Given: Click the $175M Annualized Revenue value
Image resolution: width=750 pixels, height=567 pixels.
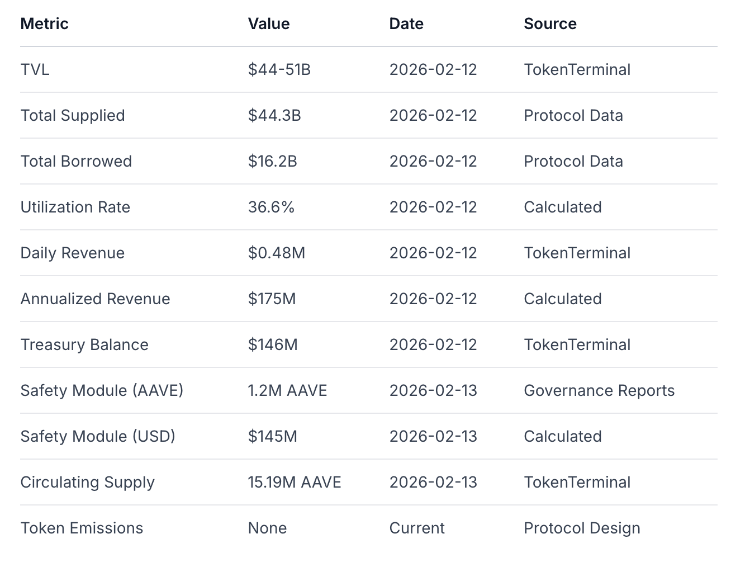Looking at the screenshot, I should 272,299.
